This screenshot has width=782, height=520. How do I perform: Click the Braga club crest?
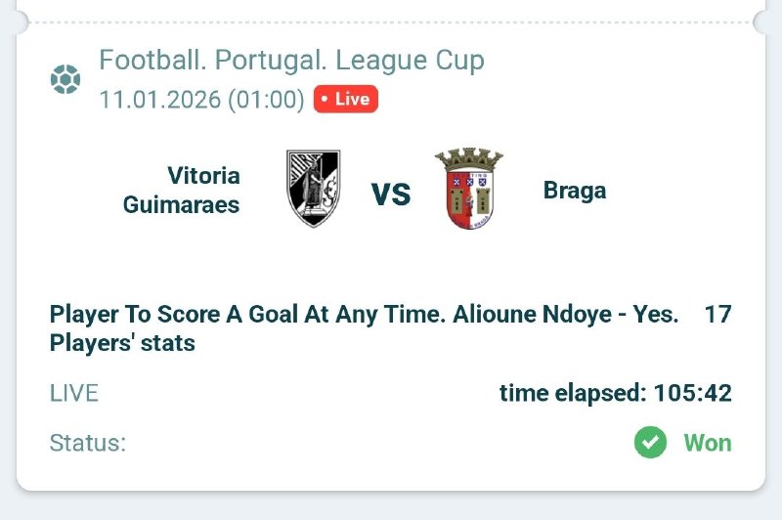[469, 189]
